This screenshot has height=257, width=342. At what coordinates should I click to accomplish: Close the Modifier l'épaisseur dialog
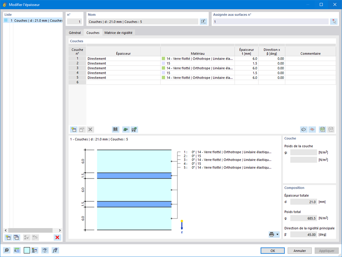(x=335, y=5)
